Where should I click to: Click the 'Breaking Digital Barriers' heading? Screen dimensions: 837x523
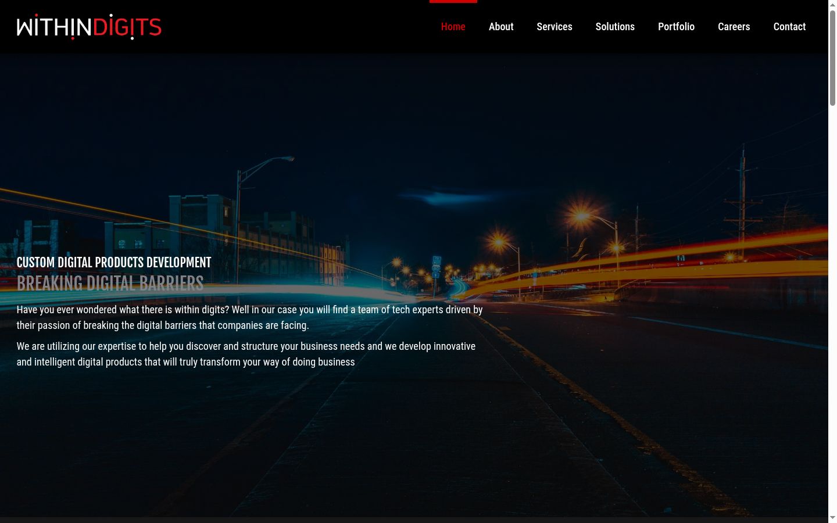coord(110,284)
